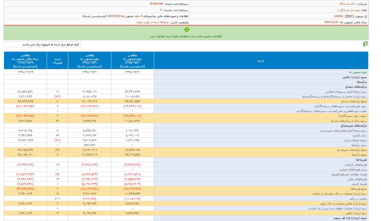This screenshot has width=381, height=221.
Task: Click row 'سود (زیان) عملیات در حال تداوم قبل از مالیات'
Action: 186,194
